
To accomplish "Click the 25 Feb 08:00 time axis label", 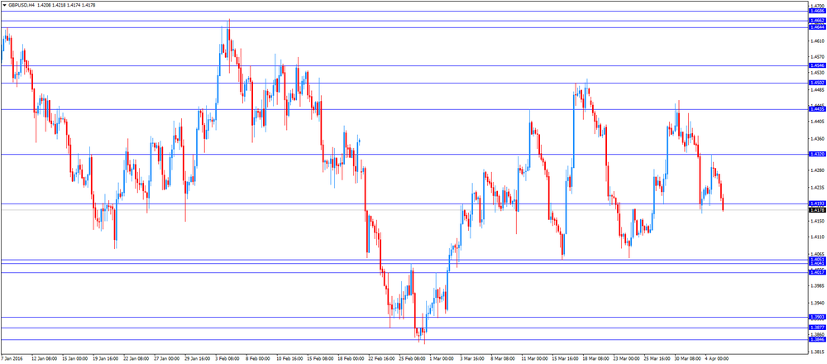I will (x=412, y=359).
